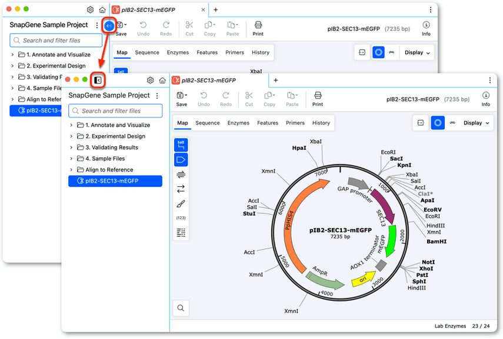Close pIB2-SEC13-mEGFP tab in back window

tap(203, 10)
